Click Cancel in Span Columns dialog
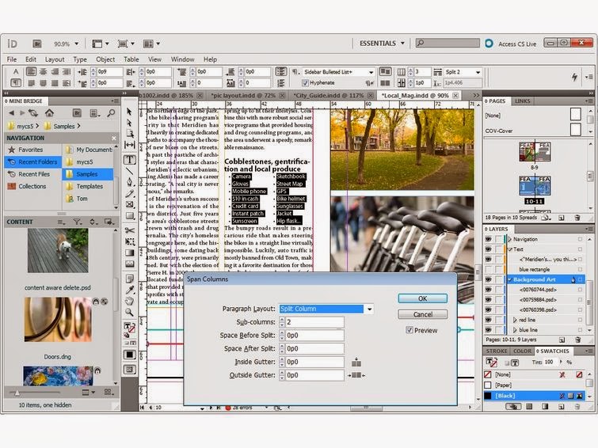 [x=423, y=314]
